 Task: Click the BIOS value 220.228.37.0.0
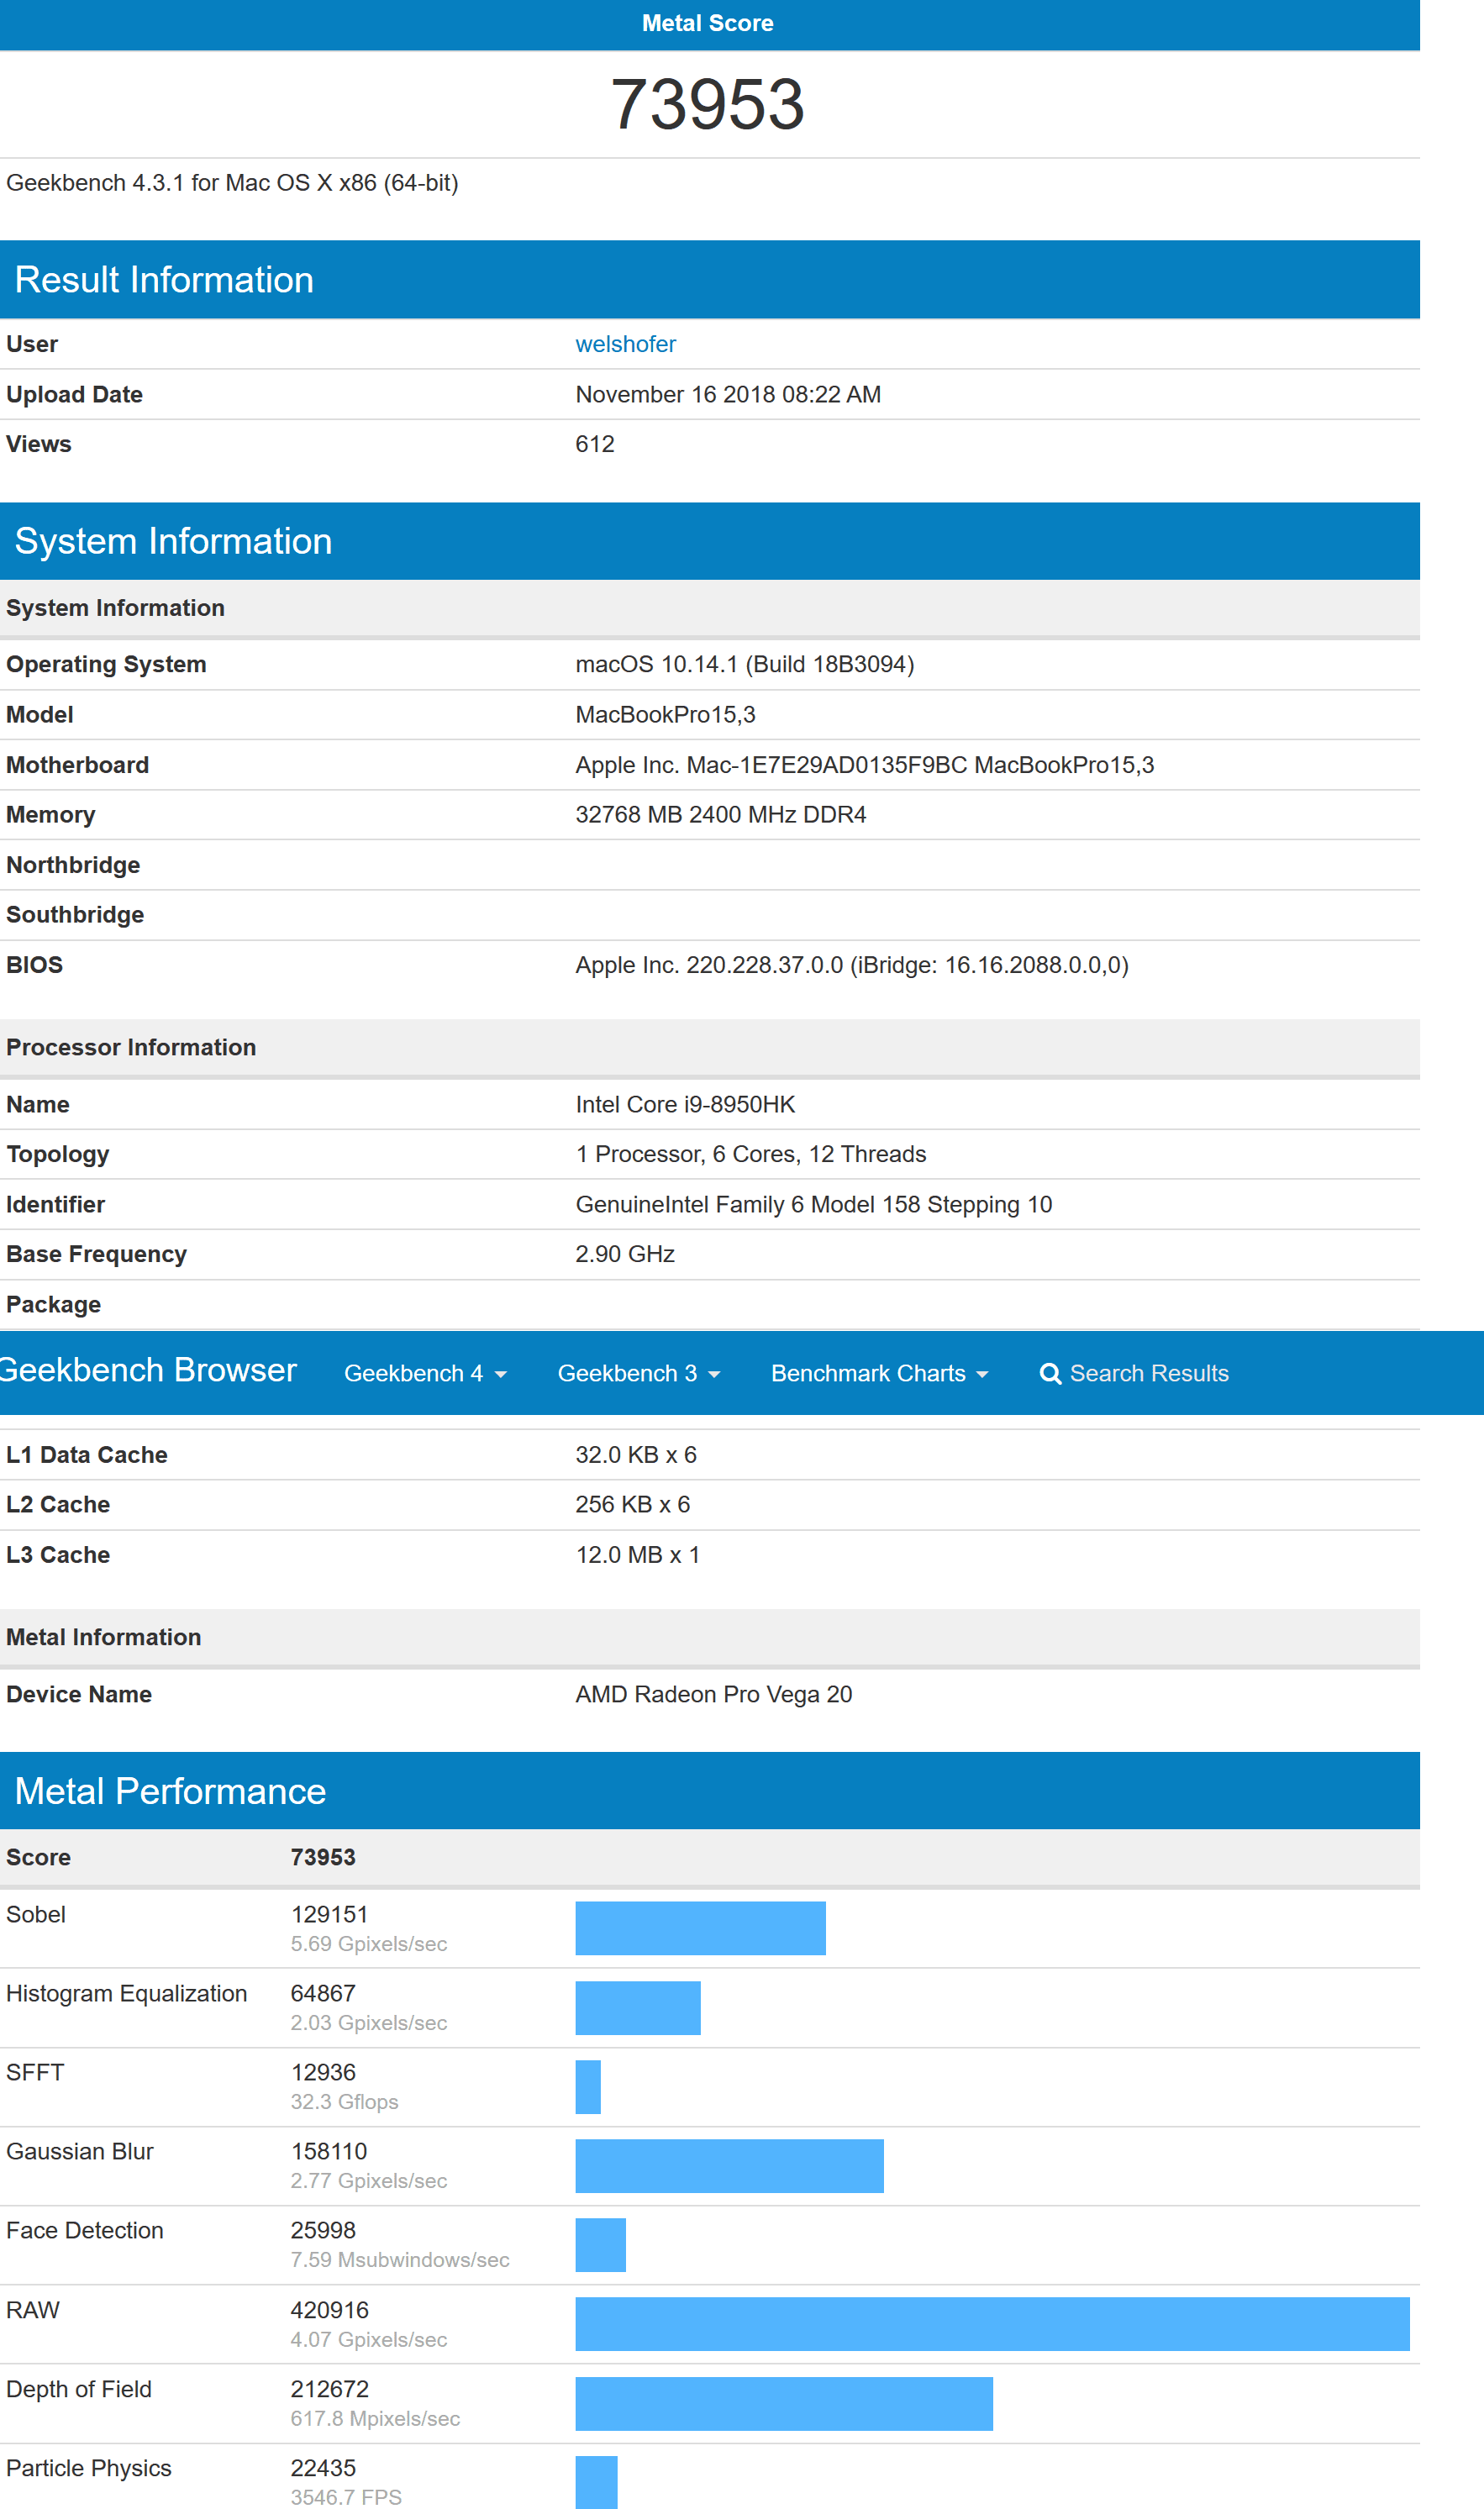point(852,965)
